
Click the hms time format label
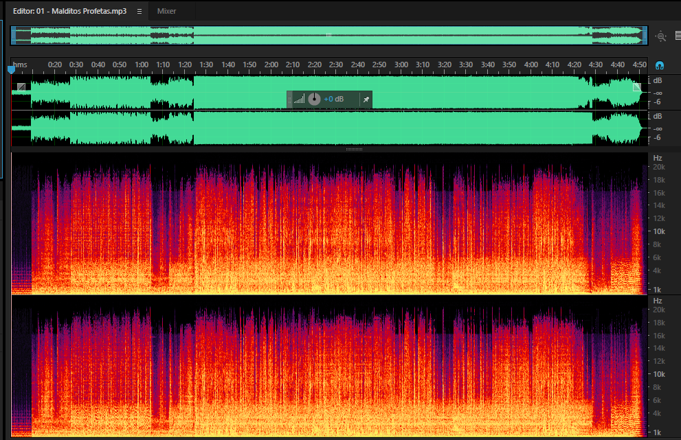pyautogui.click(x=20, y=65)
